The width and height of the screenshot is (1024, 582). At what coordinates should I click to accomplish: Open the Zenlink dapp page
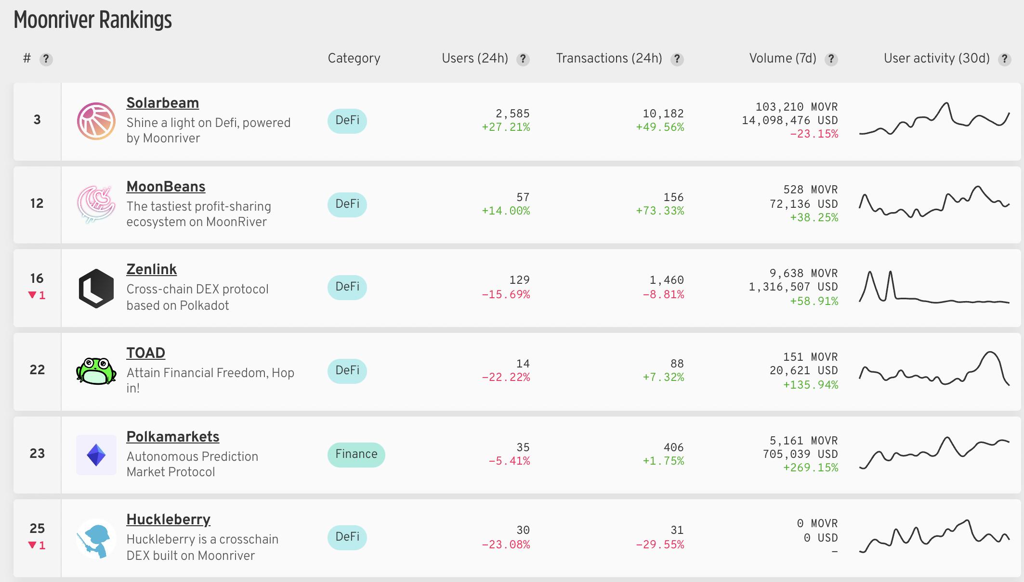pyautogui.click(x=151, y=269)
